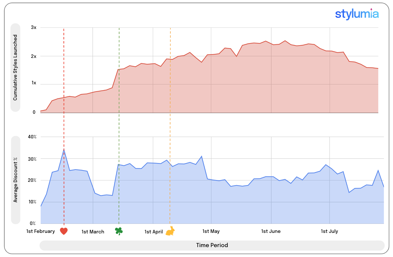Click the Stylumia logo
Viewport: 393px width, 257px height.
pos(357,14)
